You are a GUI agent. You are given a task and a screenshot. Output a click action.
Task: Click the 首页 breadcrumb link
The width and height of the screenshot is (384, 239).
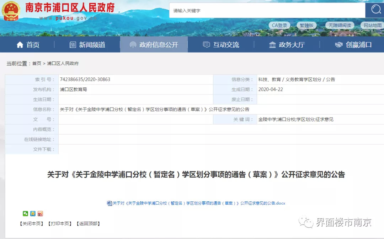pyautogui.click(x=37, y=63)
